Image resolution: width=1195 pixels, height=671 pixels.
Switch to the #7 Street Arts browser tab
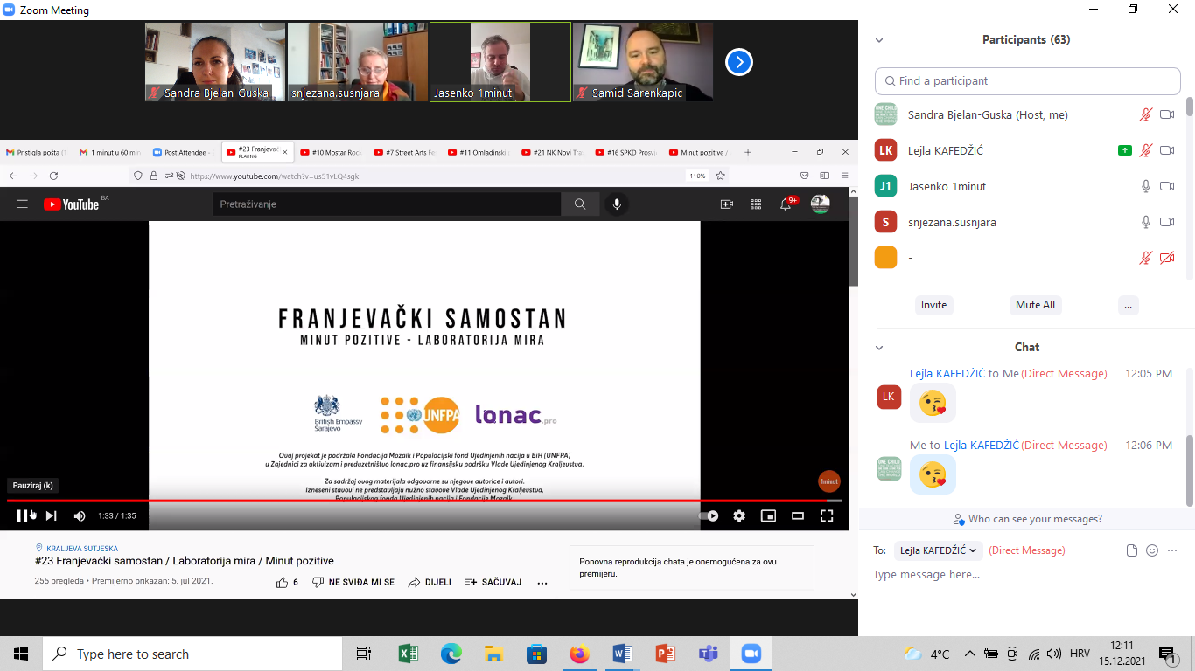click(x=403, y=152)
